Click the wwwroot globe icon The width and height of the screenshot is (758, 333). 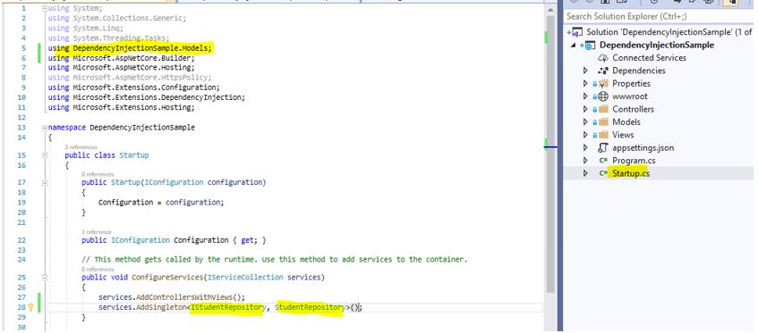tap(603, 96)
